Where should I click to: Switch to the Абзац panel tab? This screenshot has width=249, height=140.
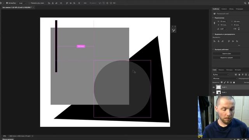pyautogui.click(x=231, y=9)
